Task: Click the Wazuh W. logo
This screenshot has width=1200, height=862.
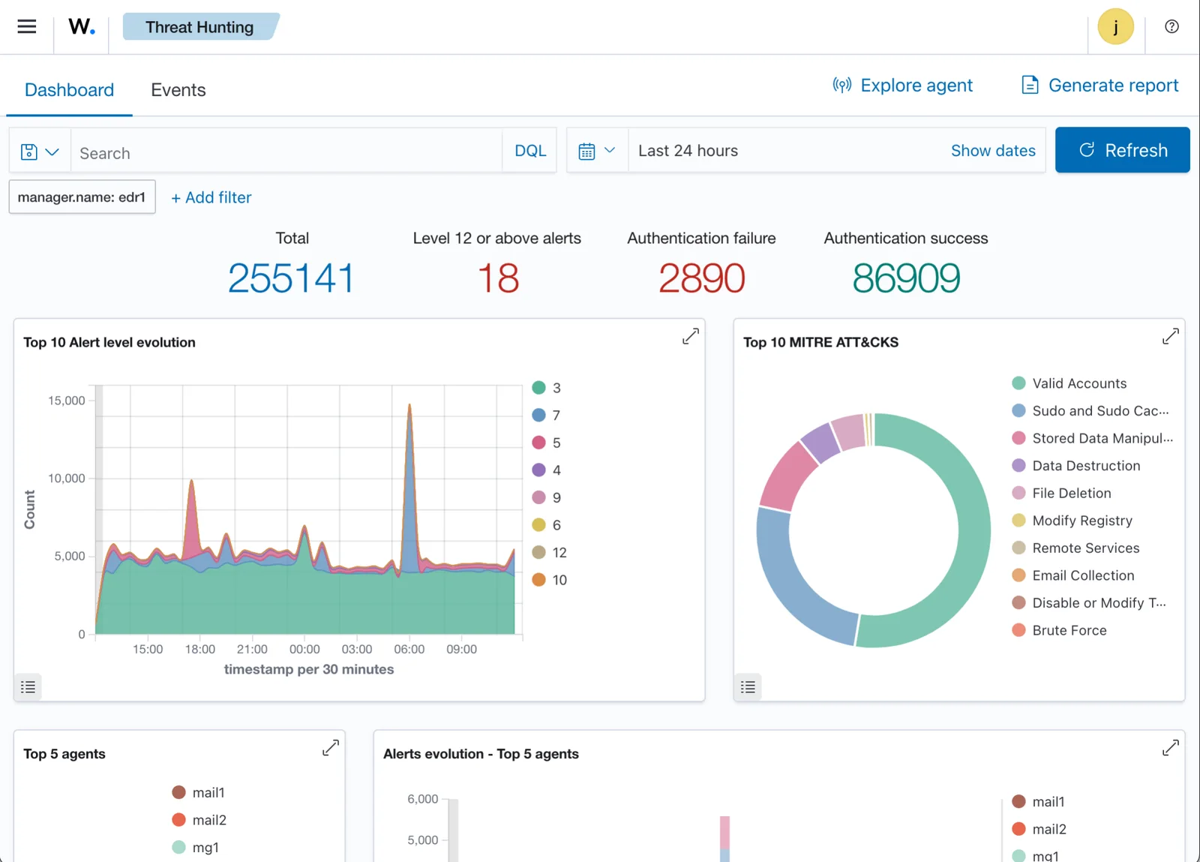Action: tap(81, 27)
